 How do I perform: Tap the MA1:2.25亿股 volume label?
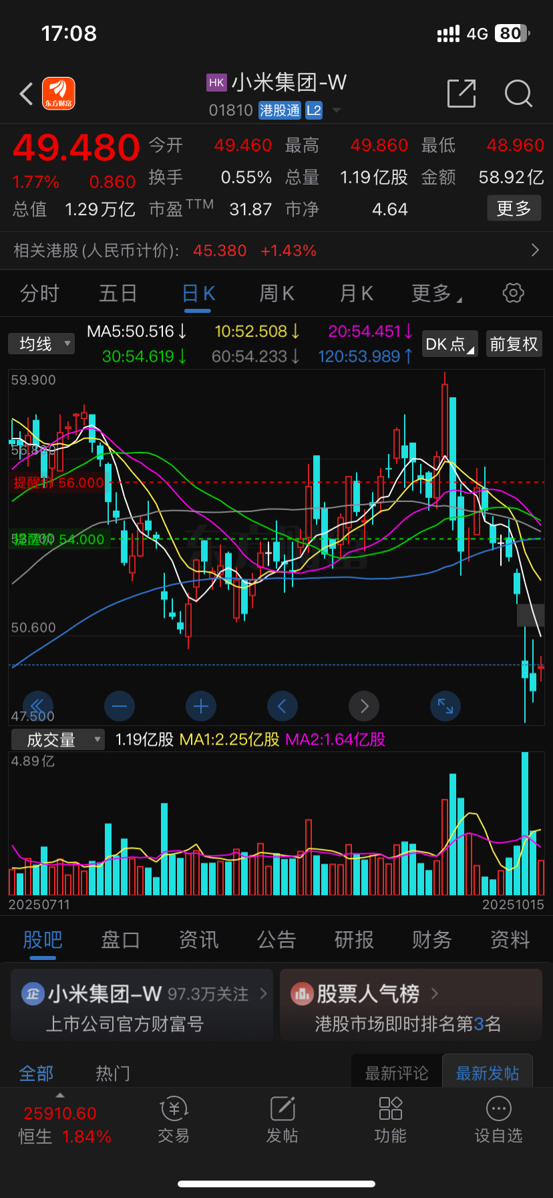click(x=230, y=739)
